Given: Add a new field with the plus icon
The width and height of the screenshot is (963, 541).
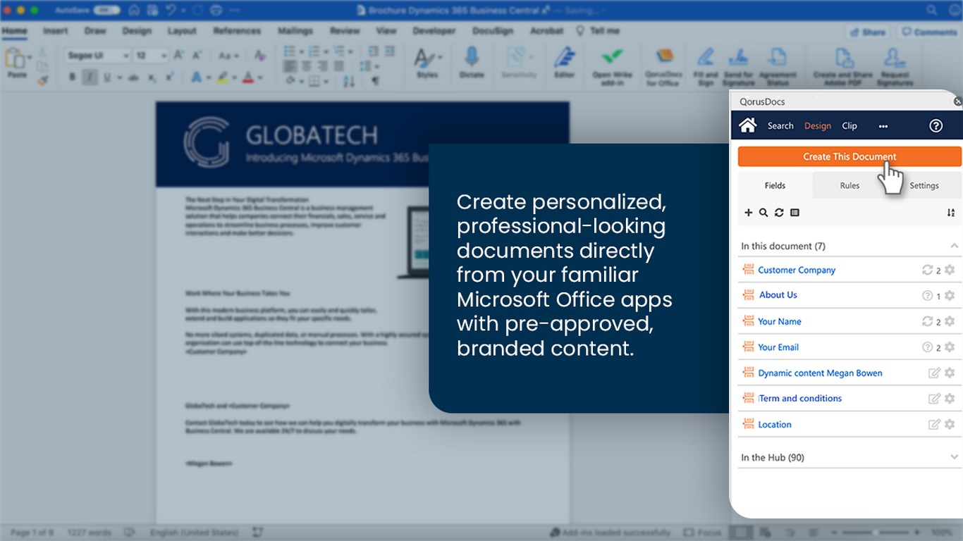Looking at the screenshot, I should click(x=748, y=213).
